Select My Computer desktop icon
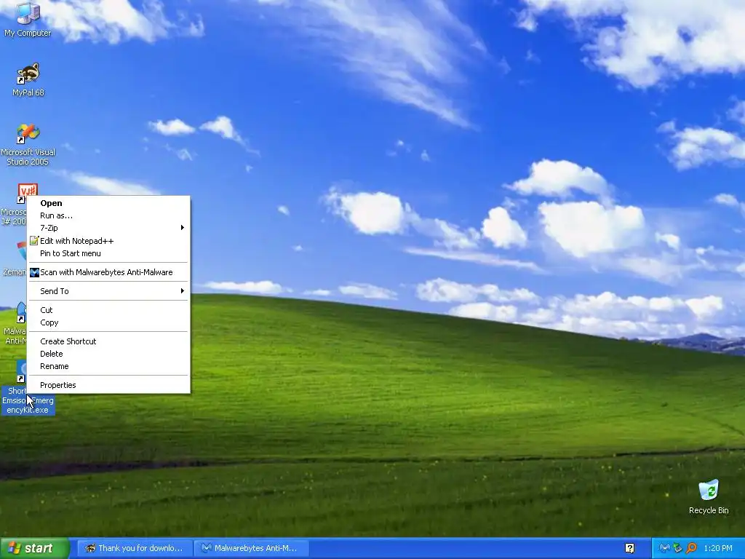The image size is (745, 559). 28,19
